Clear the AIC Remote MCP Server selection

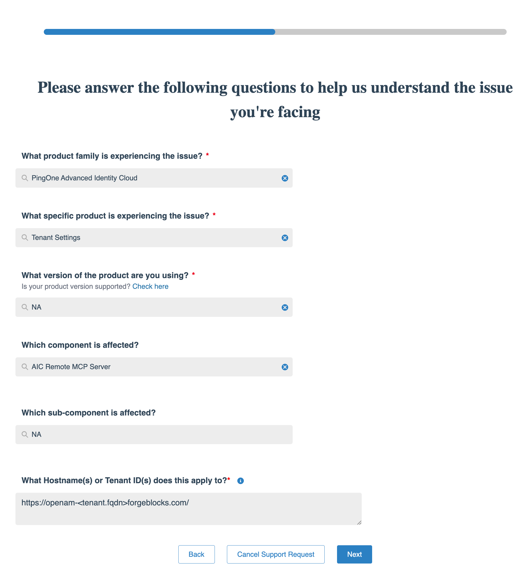click(285, 367)
